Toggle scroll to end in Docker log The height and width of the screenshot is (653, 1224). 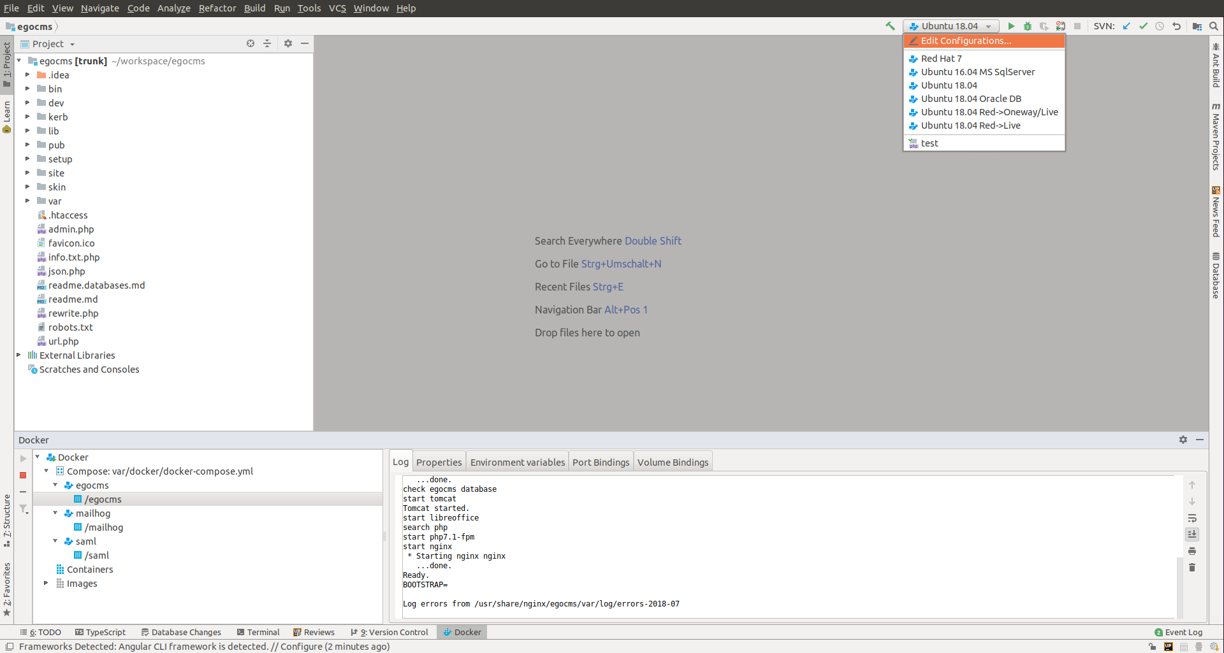(x=1192, y=535)
